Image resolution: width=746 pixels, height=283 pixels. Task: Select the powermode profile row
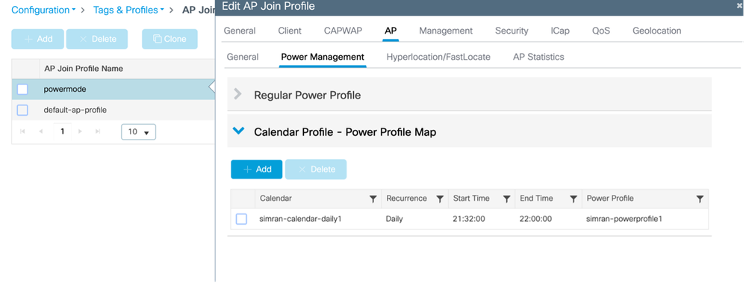point(114,90)
